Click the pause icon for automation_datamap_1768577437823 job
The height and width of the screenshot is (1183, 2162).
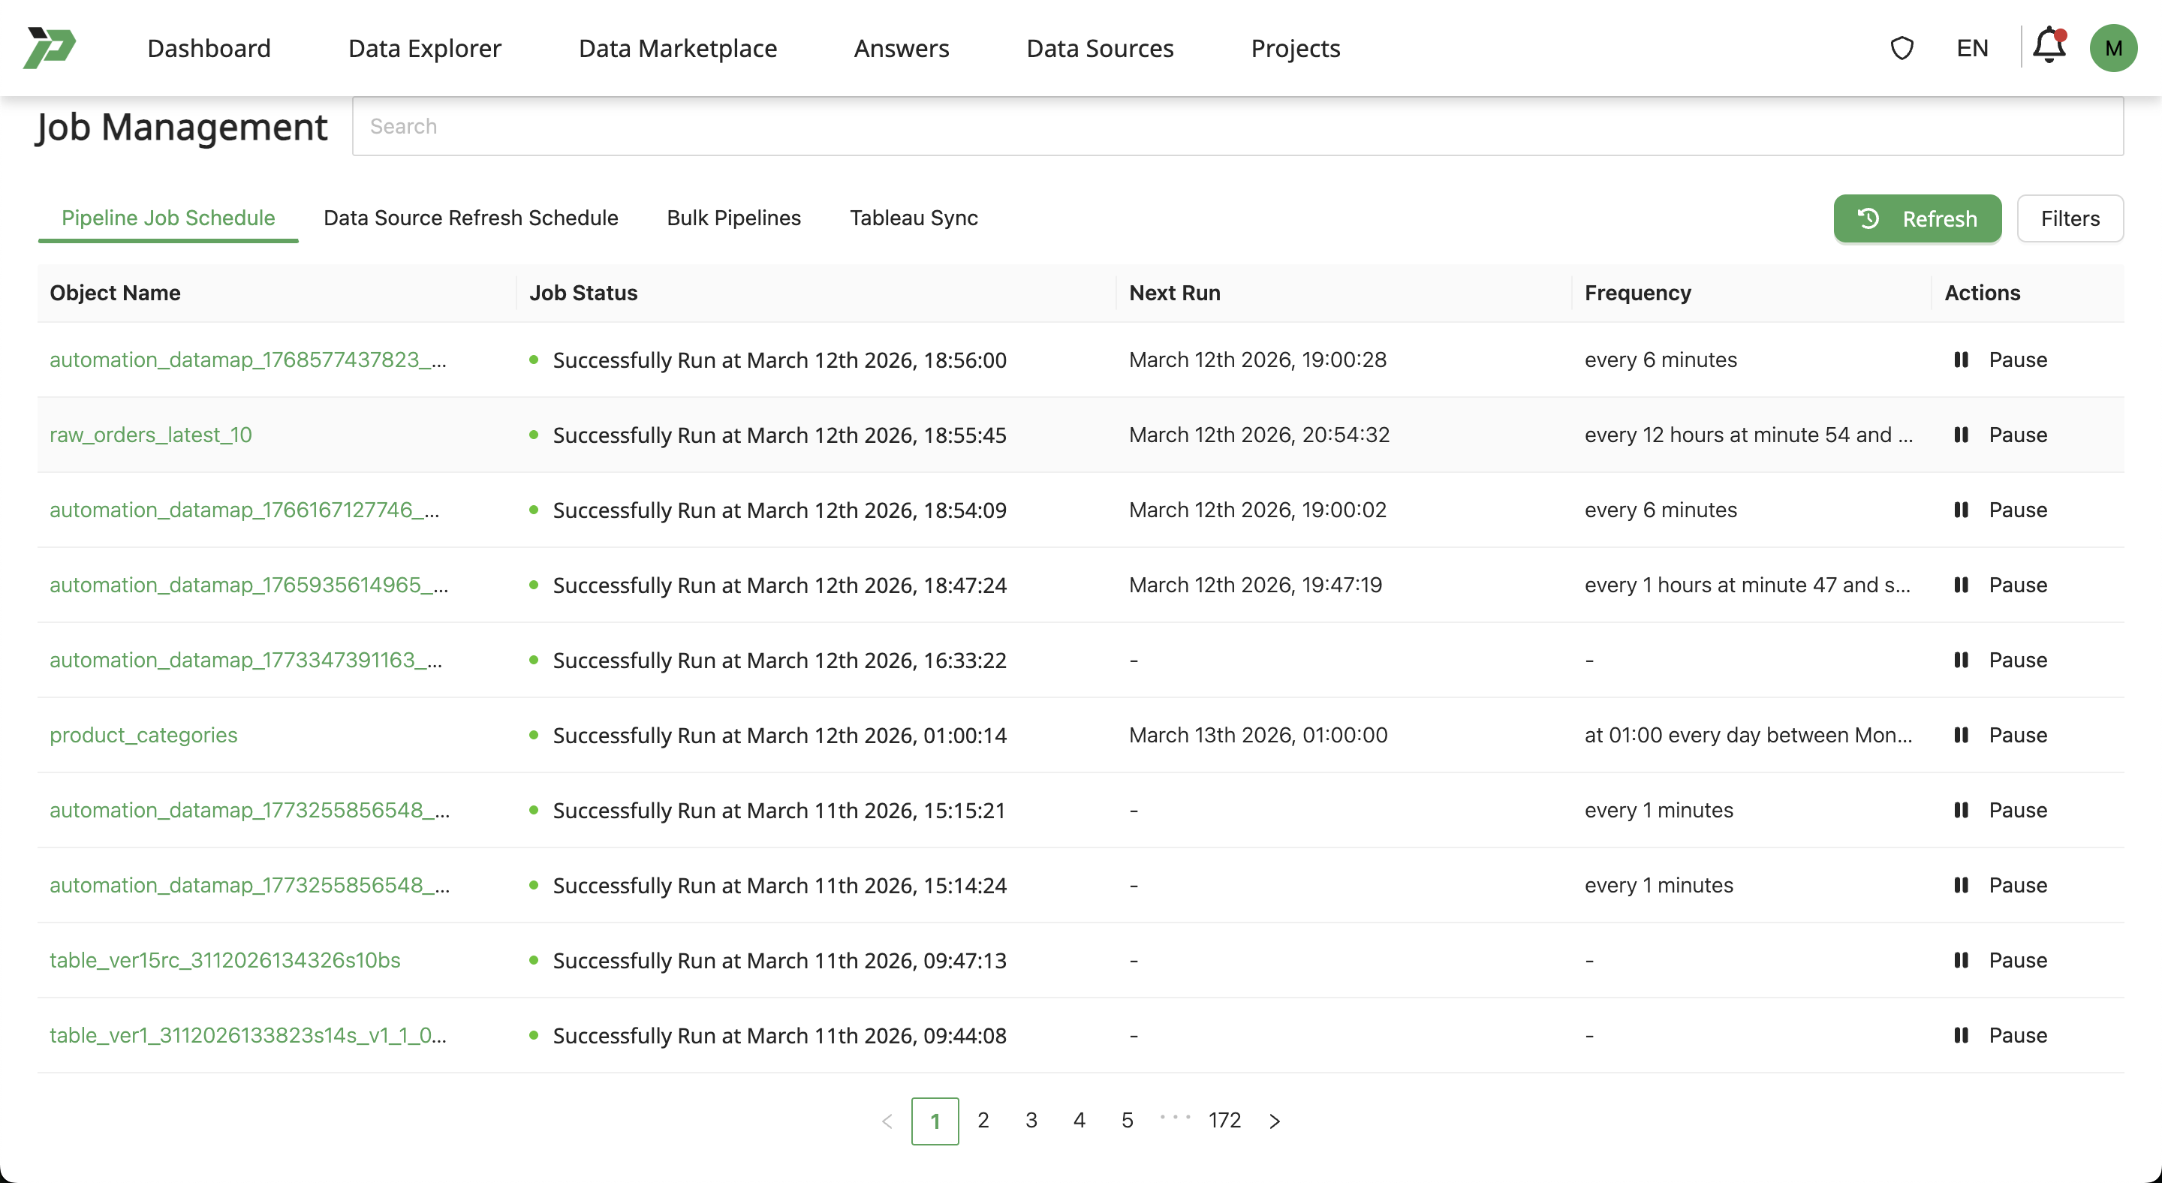click(x=1962, y=360)
